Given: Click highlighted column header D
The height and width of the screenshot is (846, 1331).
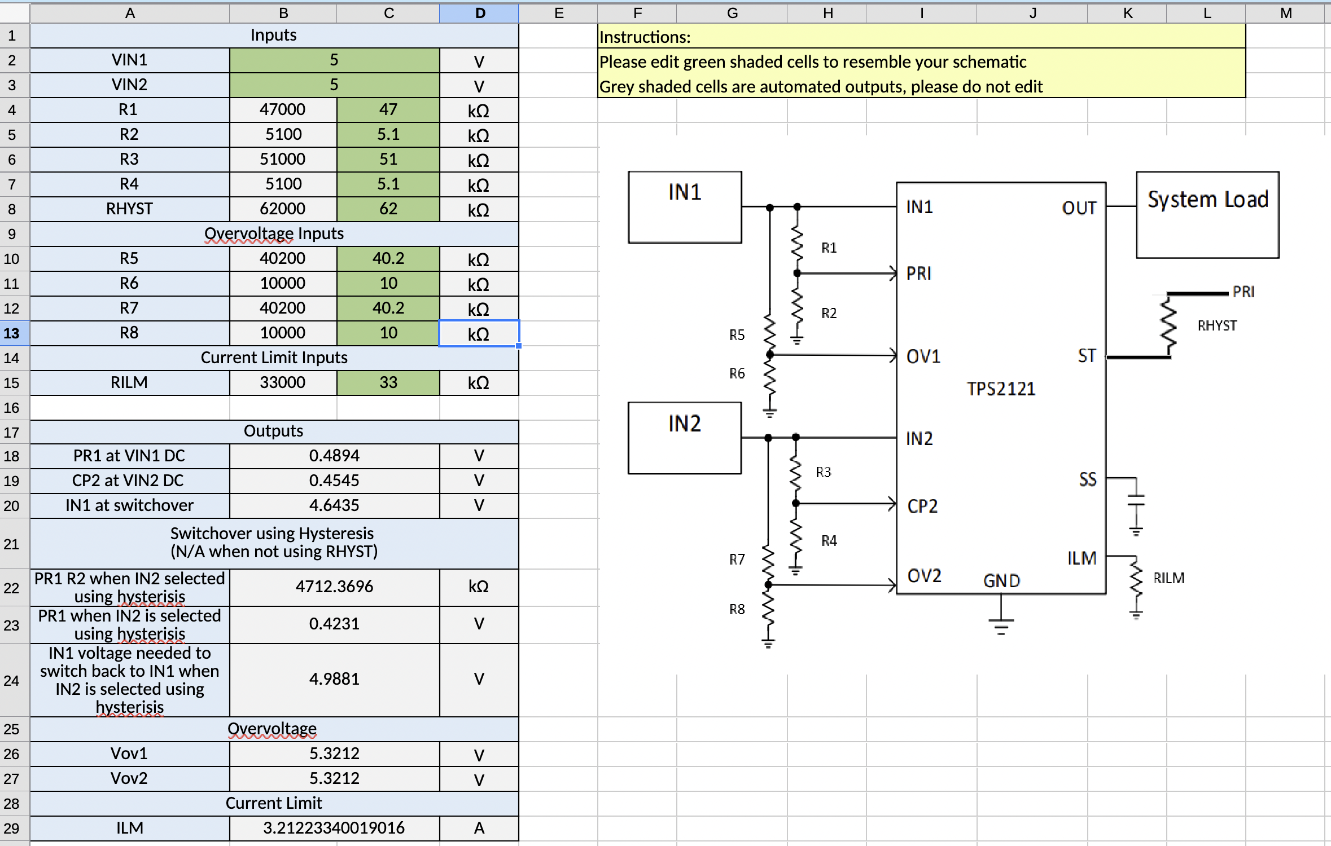Looking at the screenshot, I should (x=479, y=13).
